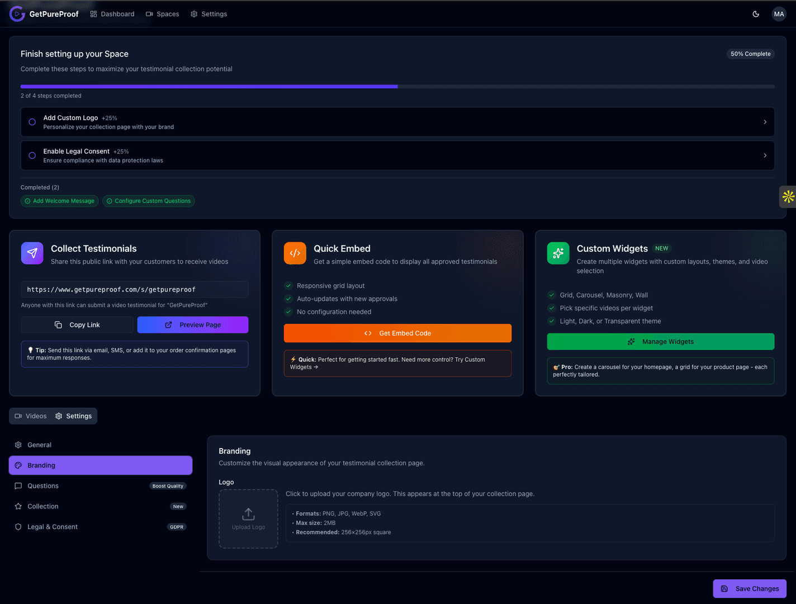Click the external link icon on Preview Page
796x604 pixels.
click(168, 325)
